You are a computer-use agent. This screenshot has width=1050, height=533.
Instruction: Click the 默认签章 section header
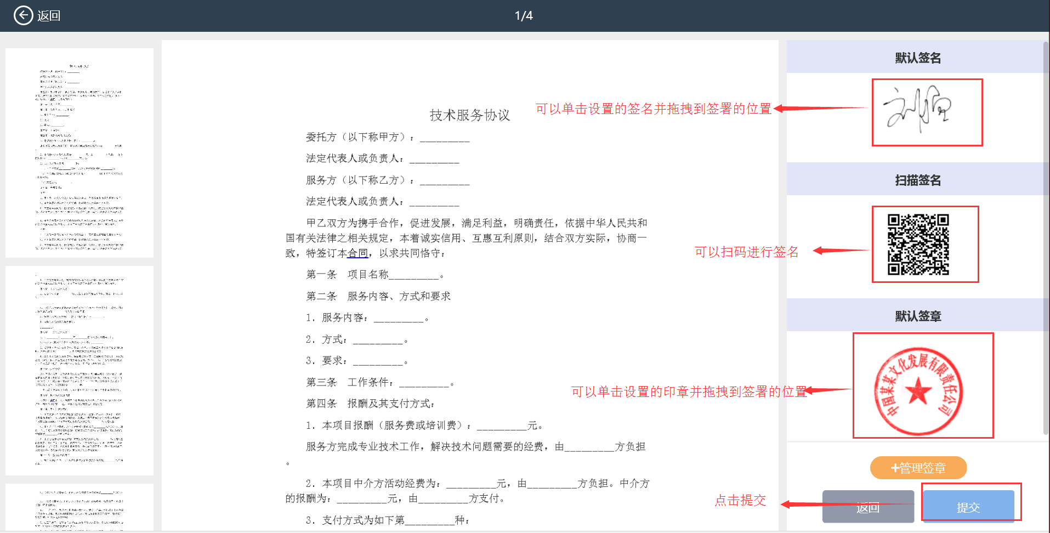[918, 316]
